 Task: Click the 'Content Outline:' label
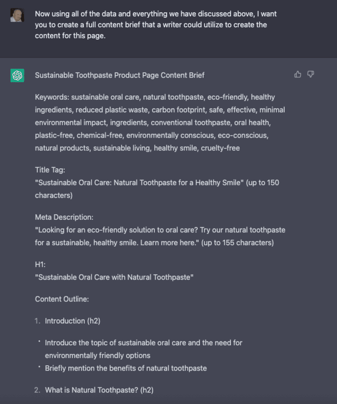click(x=62, y=299)
